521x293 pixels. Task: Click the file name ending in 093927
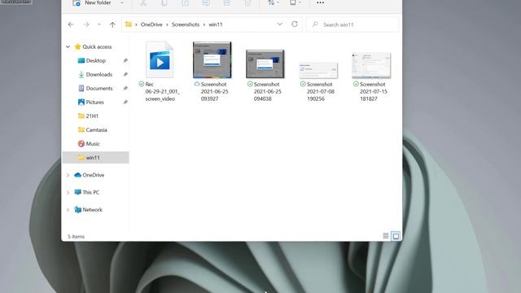click(214, 92)
